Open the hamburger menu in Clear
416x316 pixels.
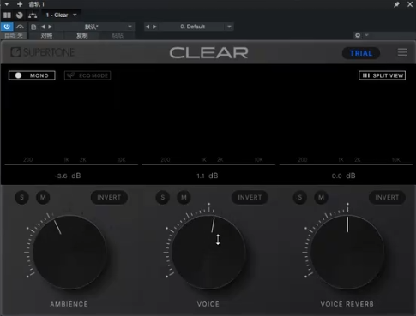pos(402,52)
